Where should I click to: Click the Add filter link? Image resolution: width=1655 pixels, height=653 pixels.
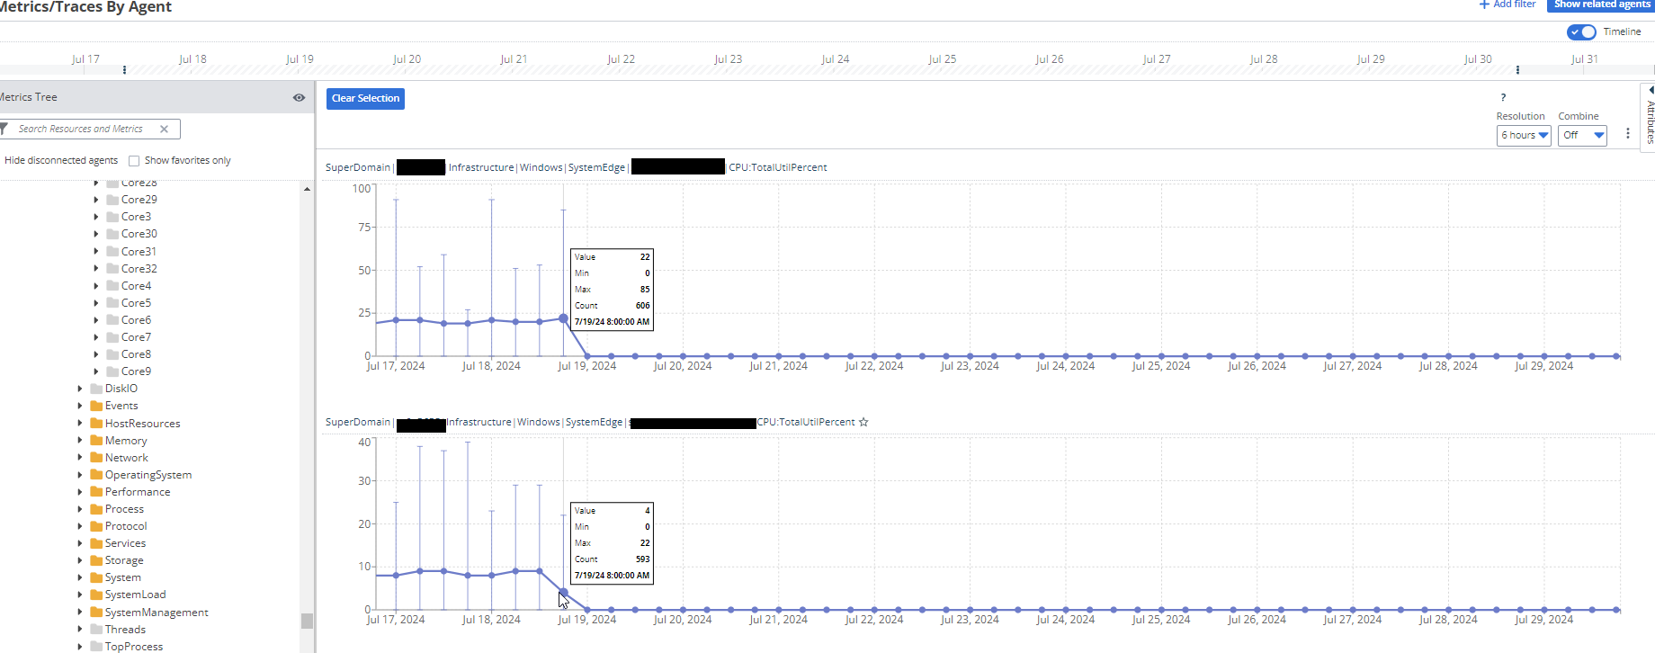click(1507, 4)
